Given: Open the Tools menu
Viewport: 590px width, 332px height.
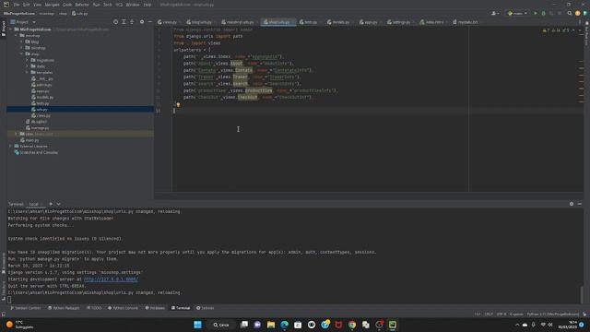Looking at the screenshot, I should pyautogui.click(x=108, y=5).
